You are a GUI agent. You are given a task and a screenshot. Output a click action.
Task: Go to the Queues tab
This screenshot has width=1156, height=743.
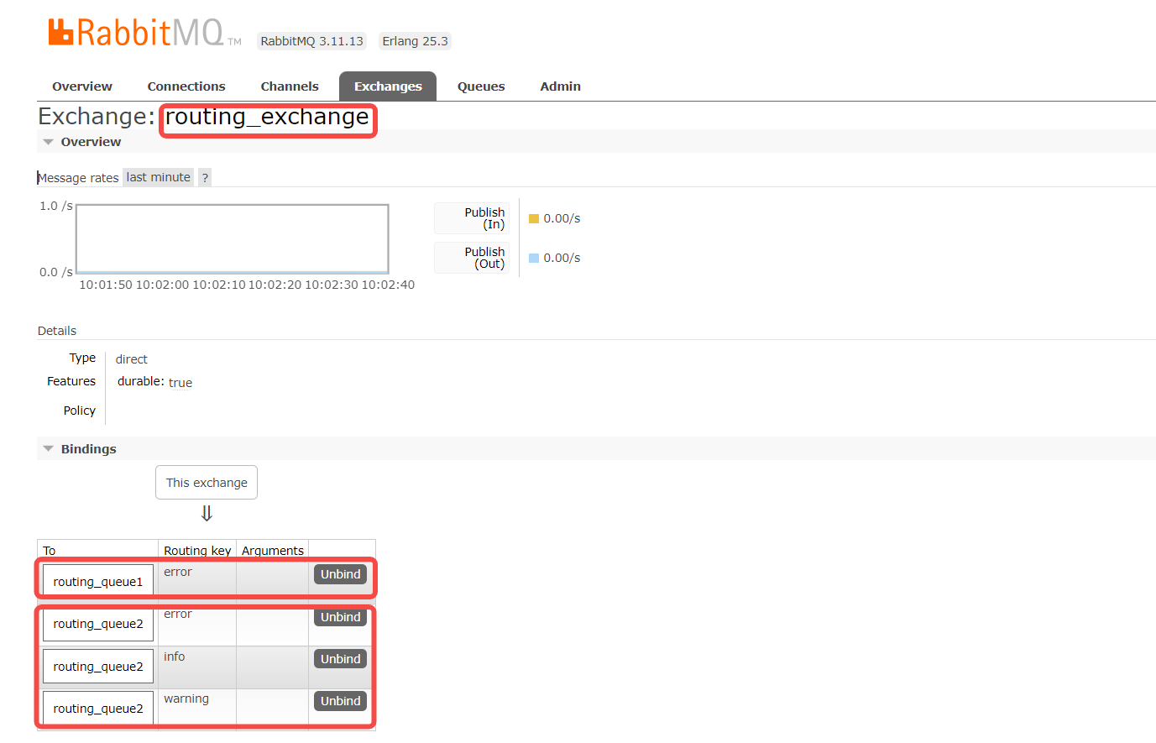pyautogui.click(x=481, y=86)
